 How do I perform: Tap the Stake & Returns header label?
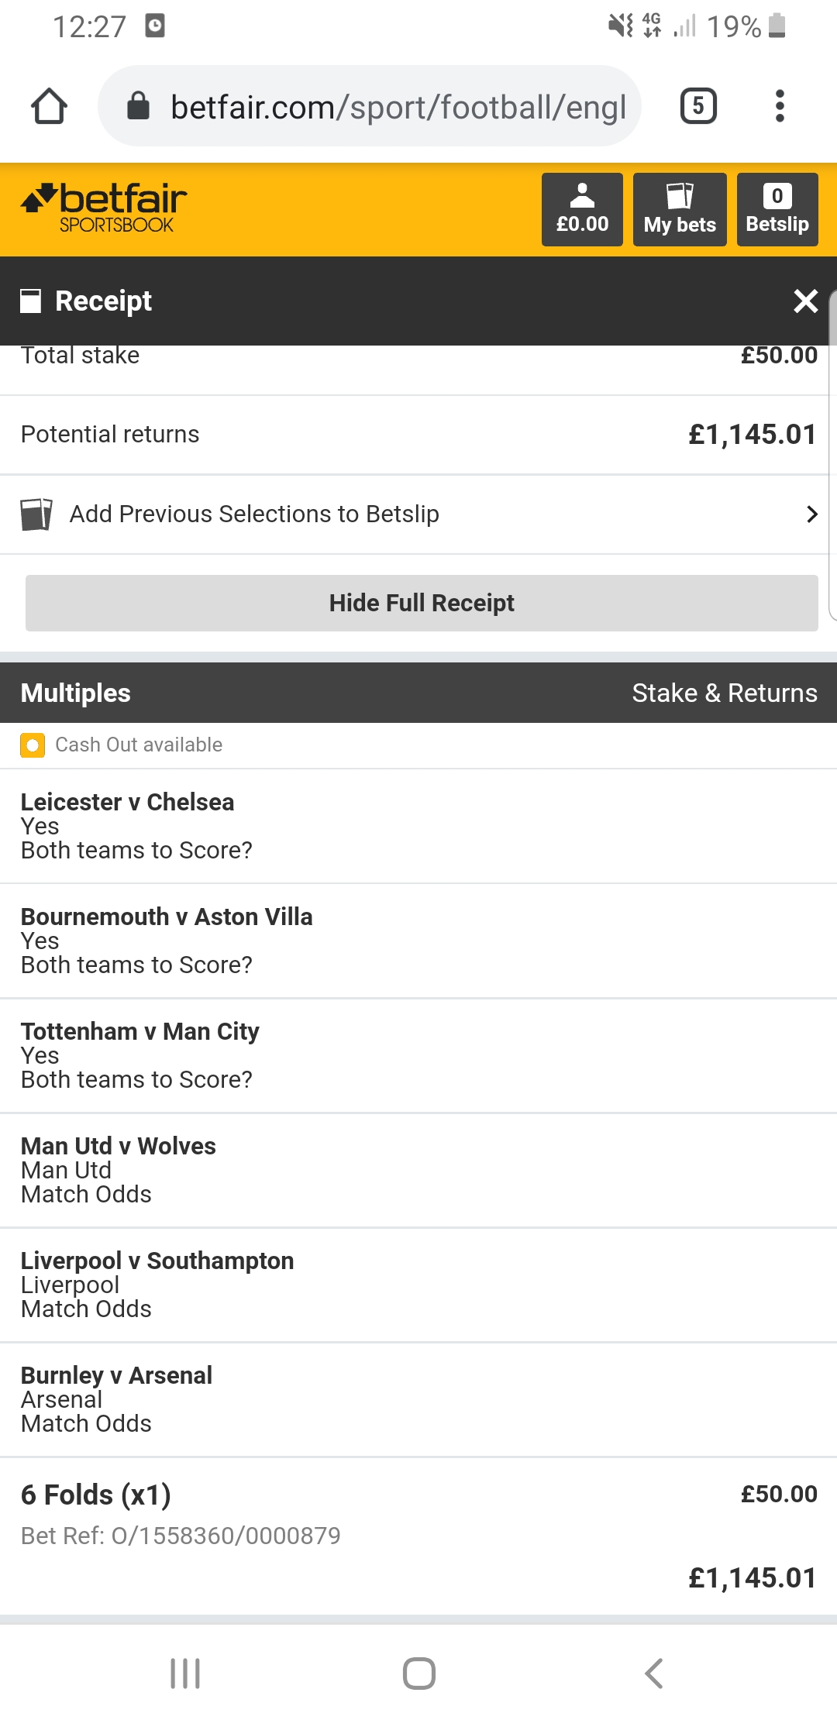pyautogui.click(x=725, y=693)
